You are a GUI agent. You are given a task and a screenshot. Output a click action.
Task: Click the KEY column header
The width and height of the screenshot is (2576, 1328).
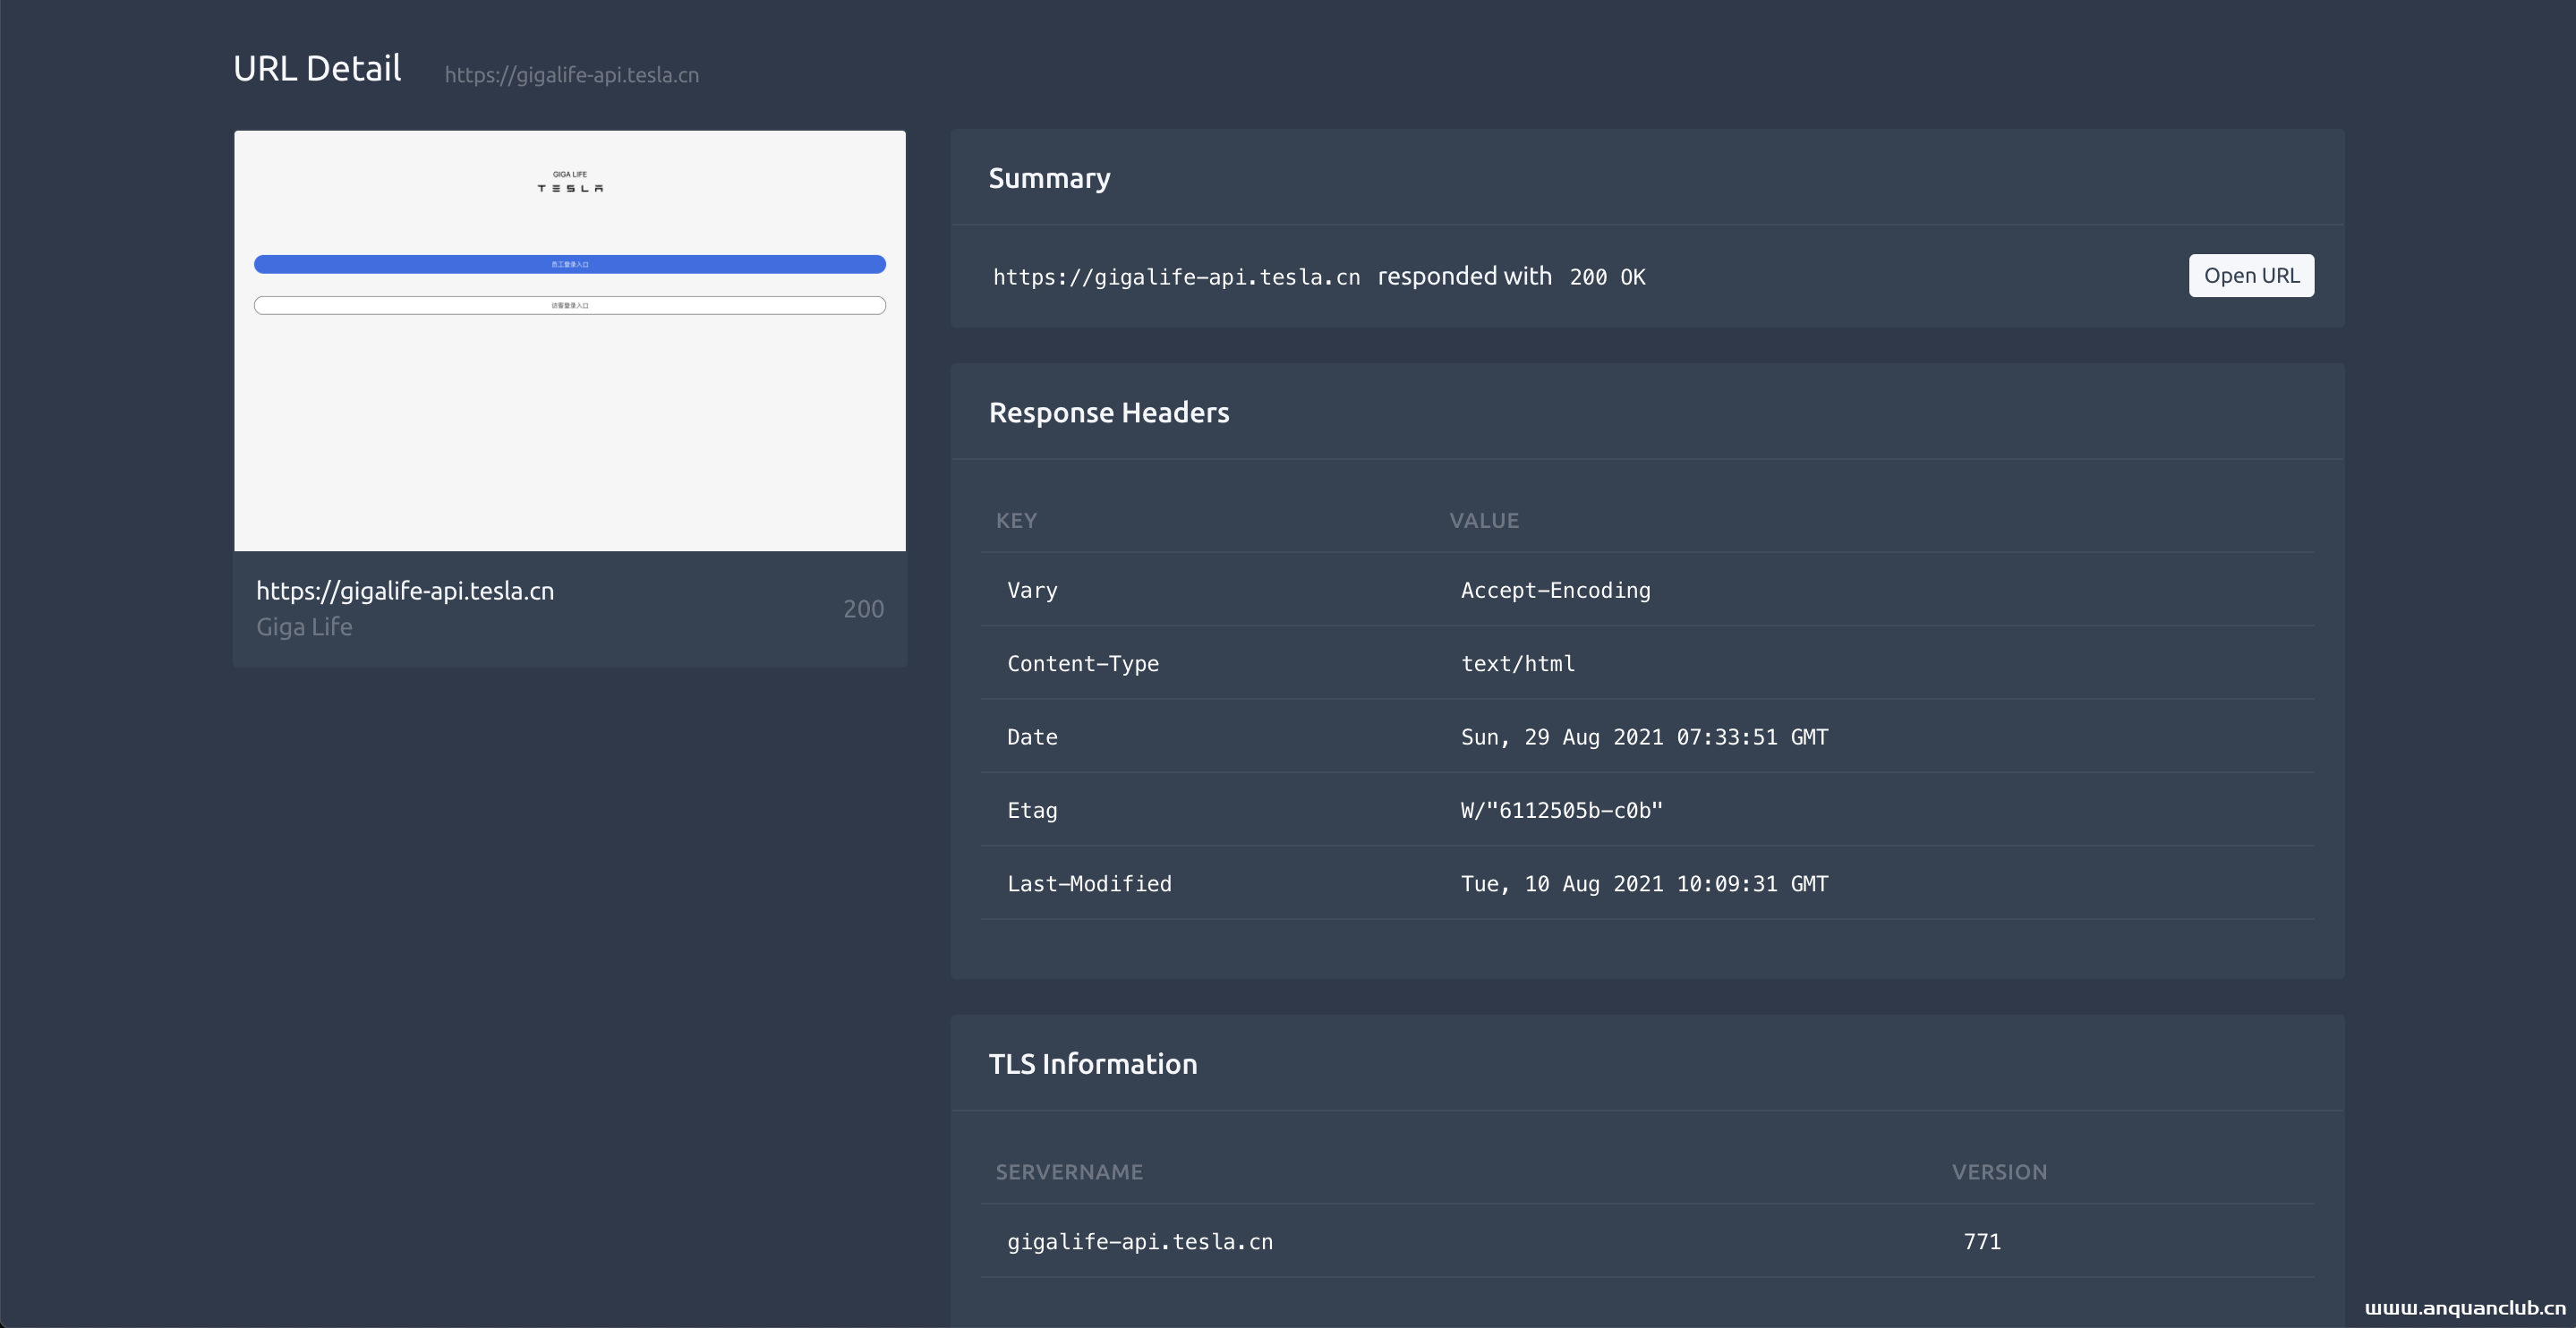[1016, 521]
